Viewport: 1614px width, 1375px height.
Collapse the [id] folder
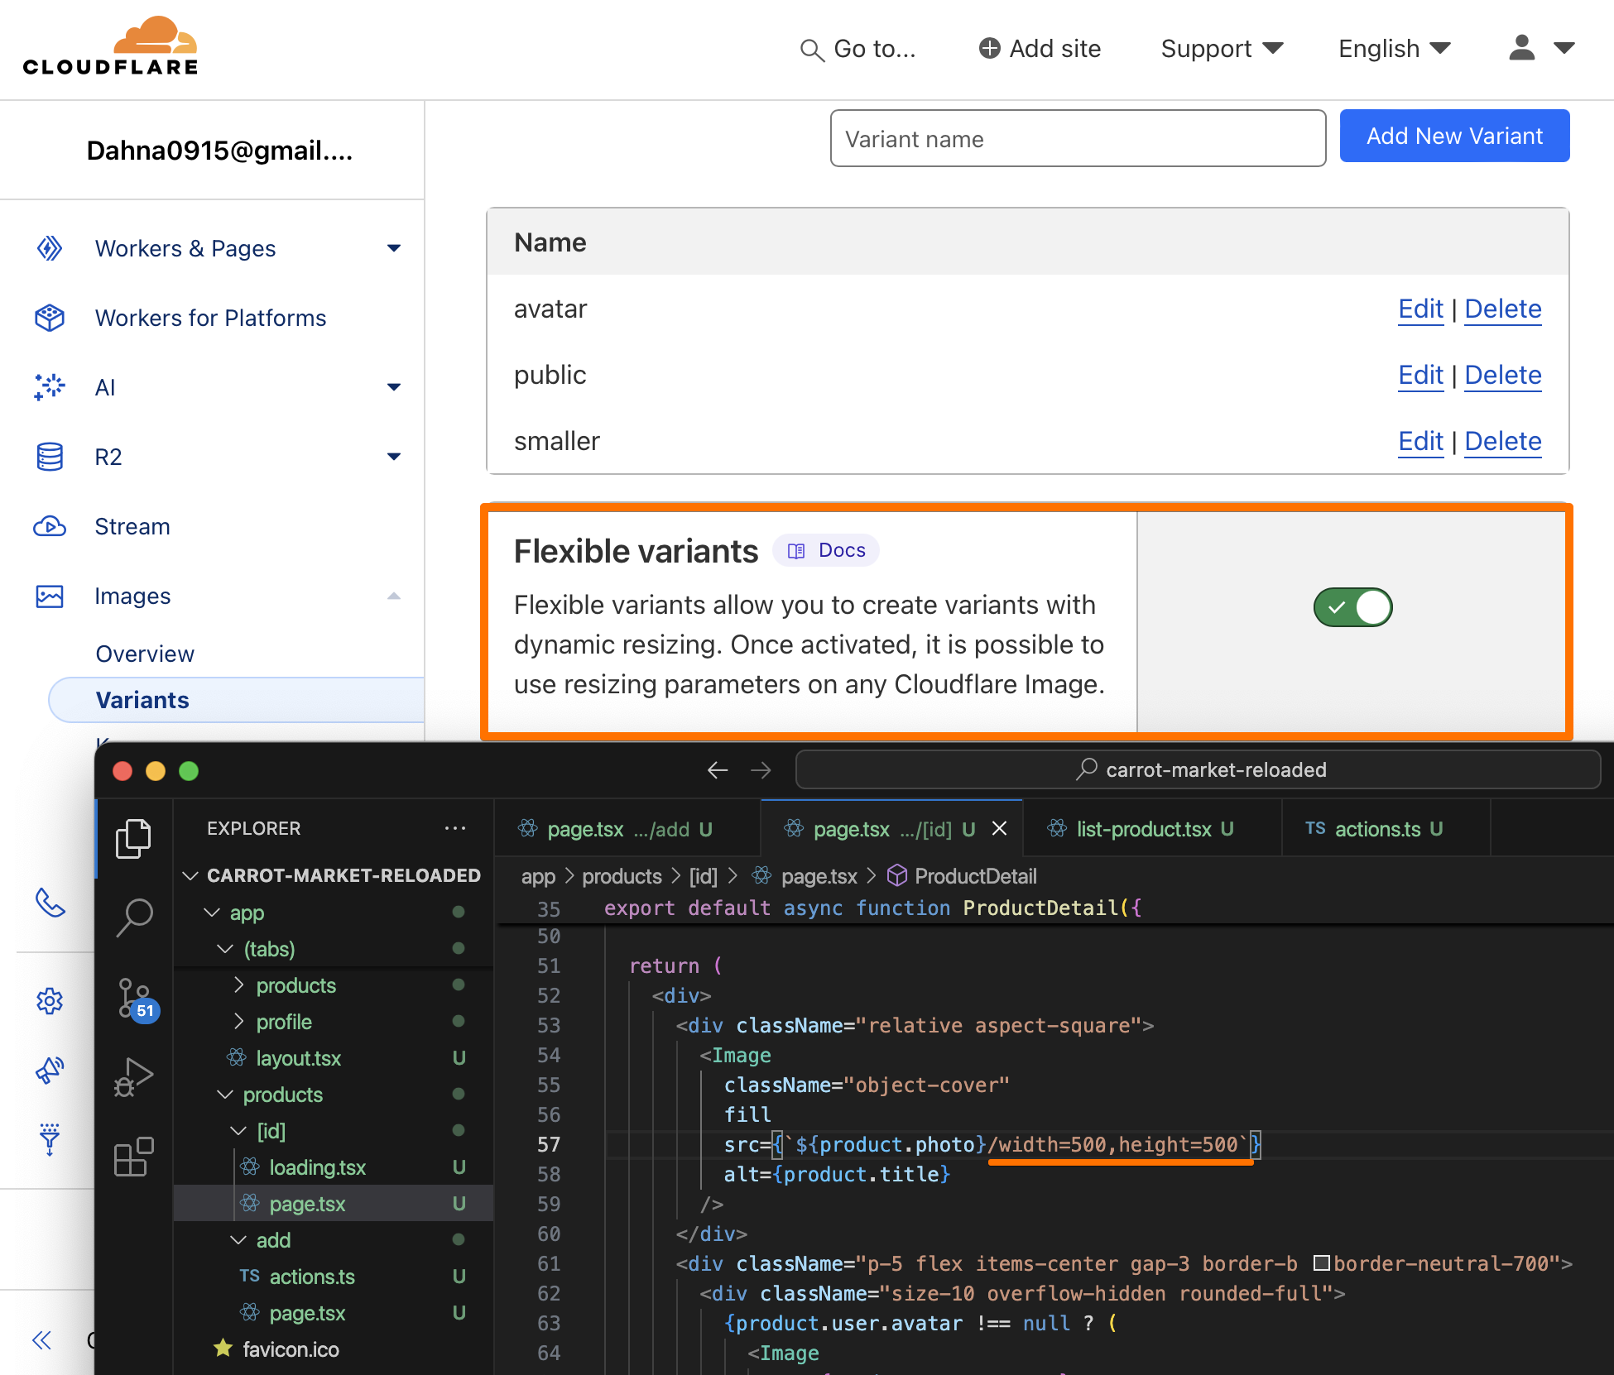[x=238, y=1131]
